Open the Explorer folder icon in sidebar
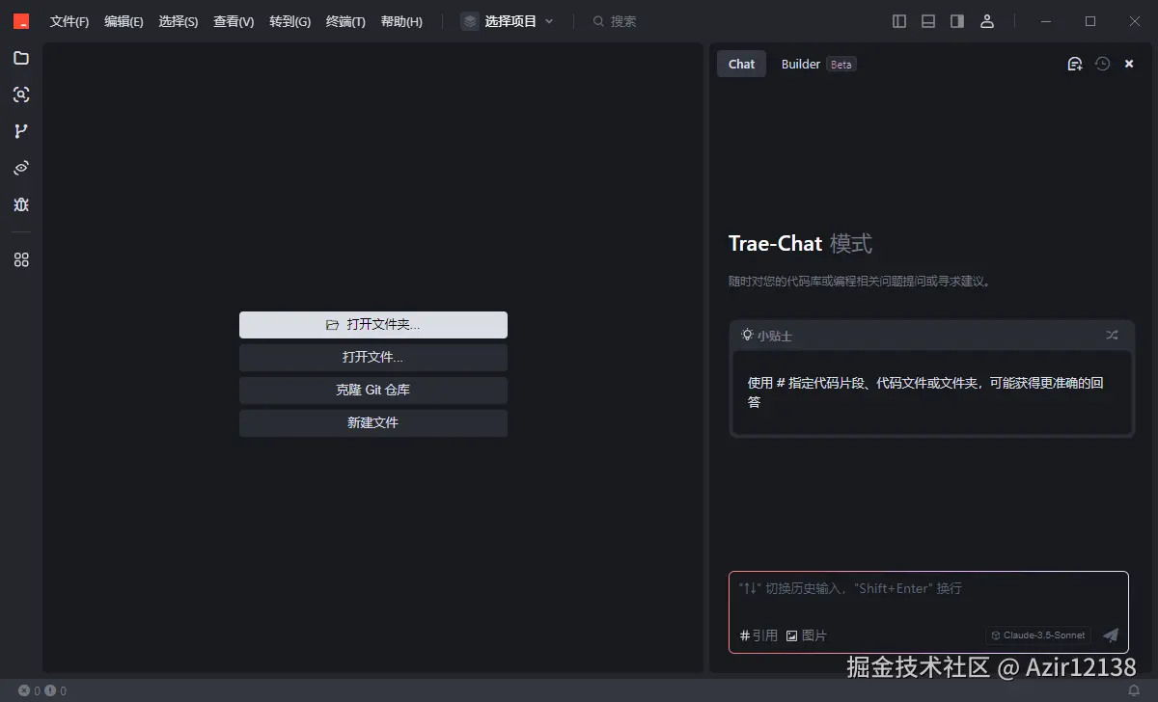The height and width of the screenshot is (702, 1158). point(21,58)
